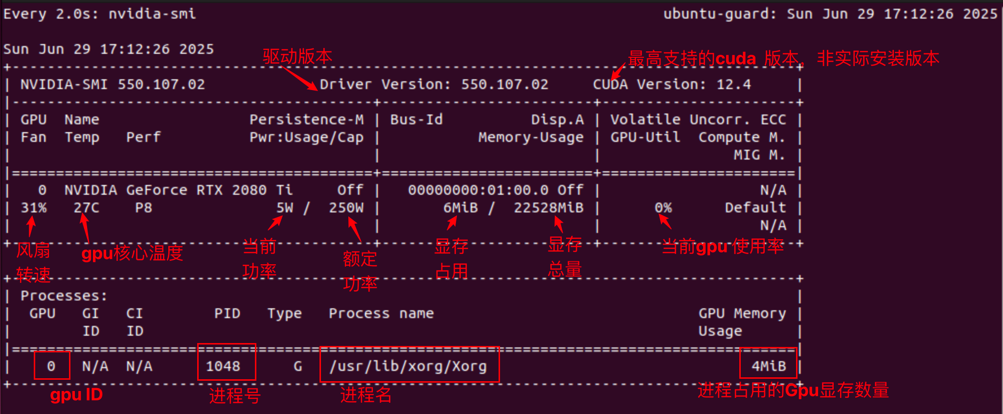The height and width of the screenshot is (414, 1003).
Task: Select the P8 performance state
Action: click(x=143, y=207)
